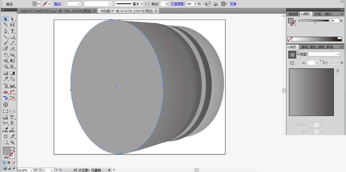
Task: Select the Pen tool
Action: [x=6, y=31]
